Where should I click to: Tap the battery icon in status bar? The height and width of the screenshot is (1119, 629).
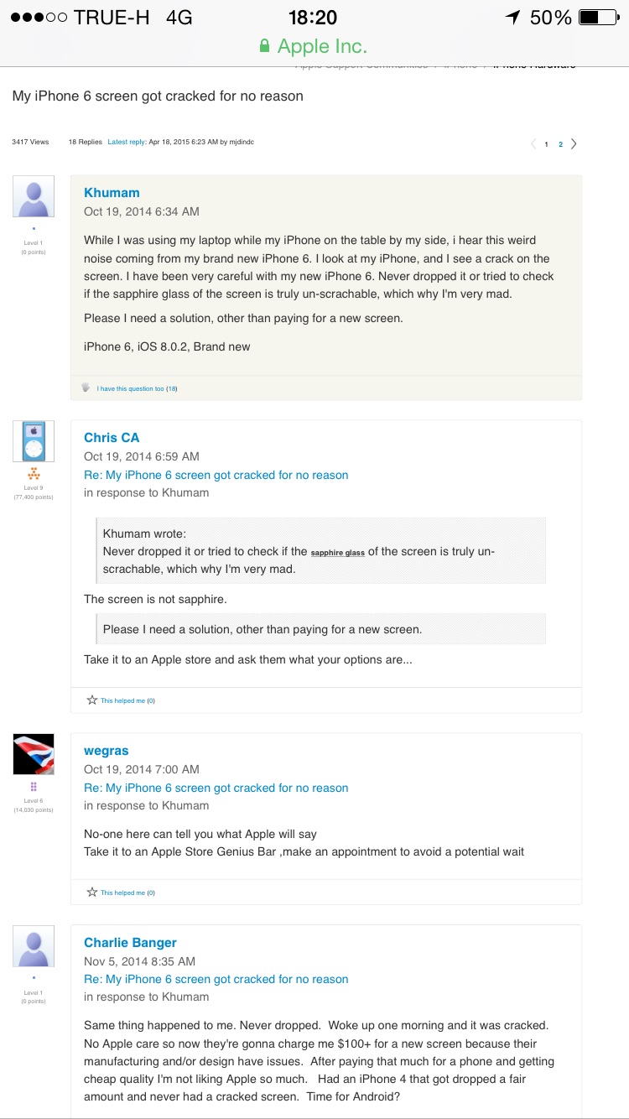point(600,17)
